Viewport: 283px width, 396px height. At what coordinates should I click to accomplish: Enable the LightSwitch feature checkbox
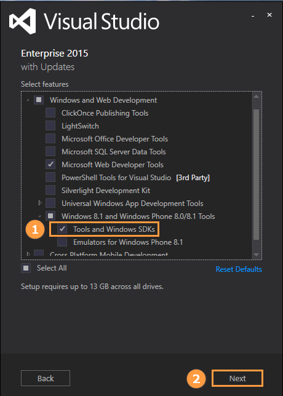pos(50,126)
